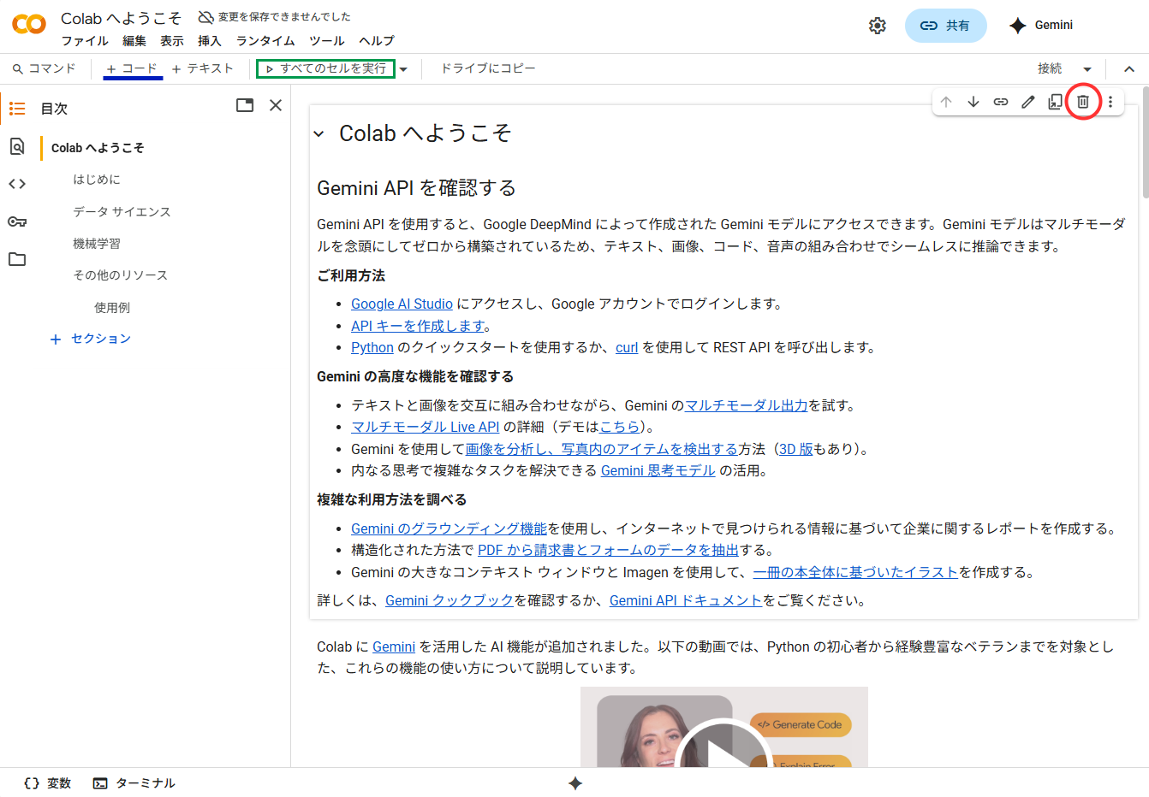Move the selected cell down
This screenshot has width=1149, height=797.
pyautogui.click(x=973, y=101)
